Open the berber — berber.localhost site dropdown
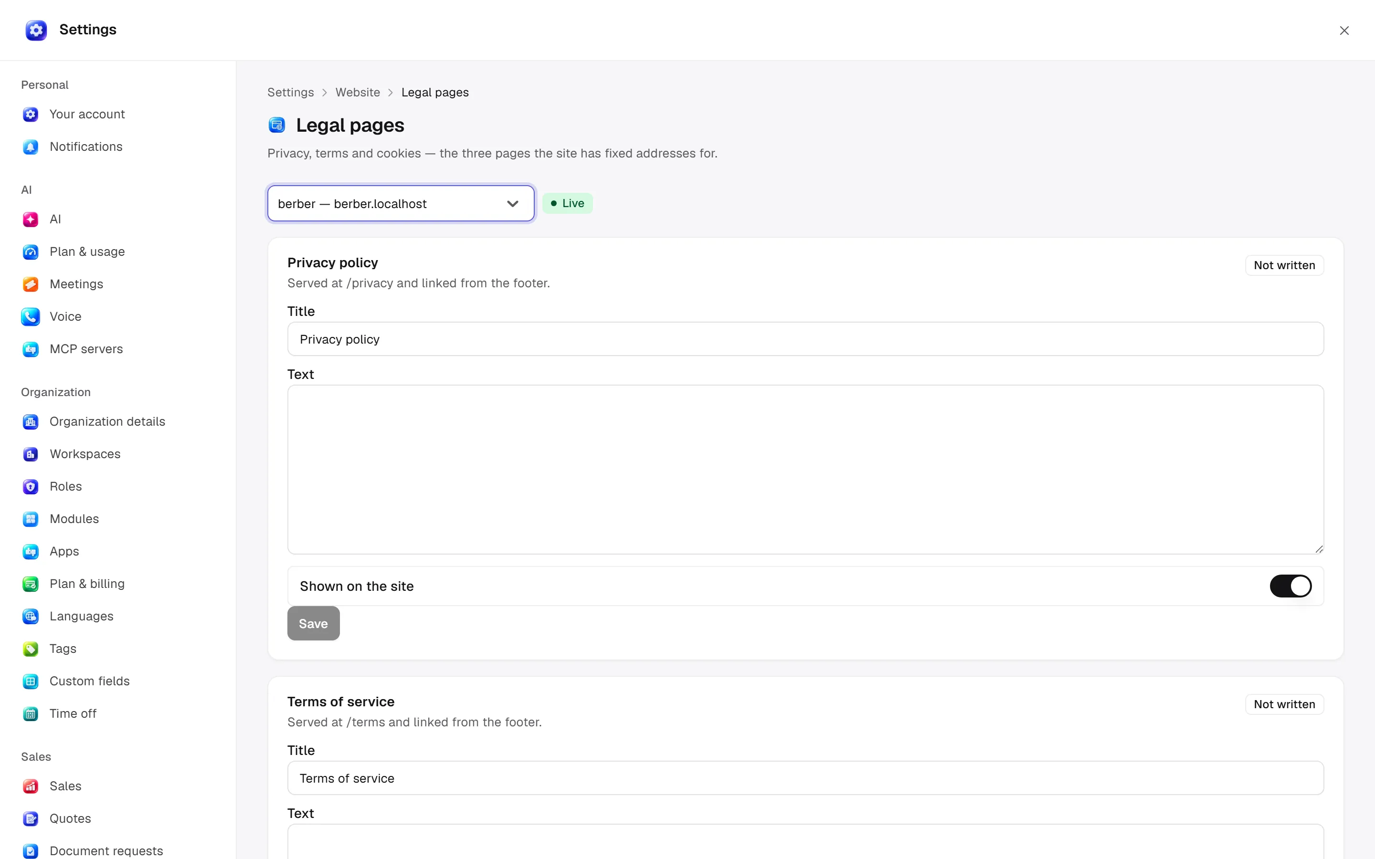 tap(401, 203)
